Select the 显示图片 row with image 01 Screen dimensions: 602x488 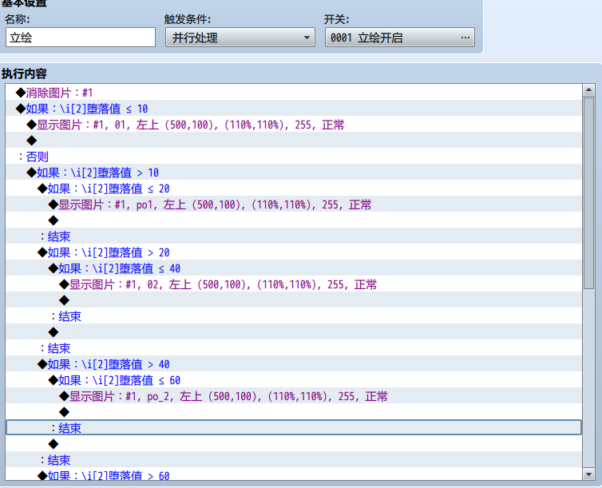click(x=294, y=125)
